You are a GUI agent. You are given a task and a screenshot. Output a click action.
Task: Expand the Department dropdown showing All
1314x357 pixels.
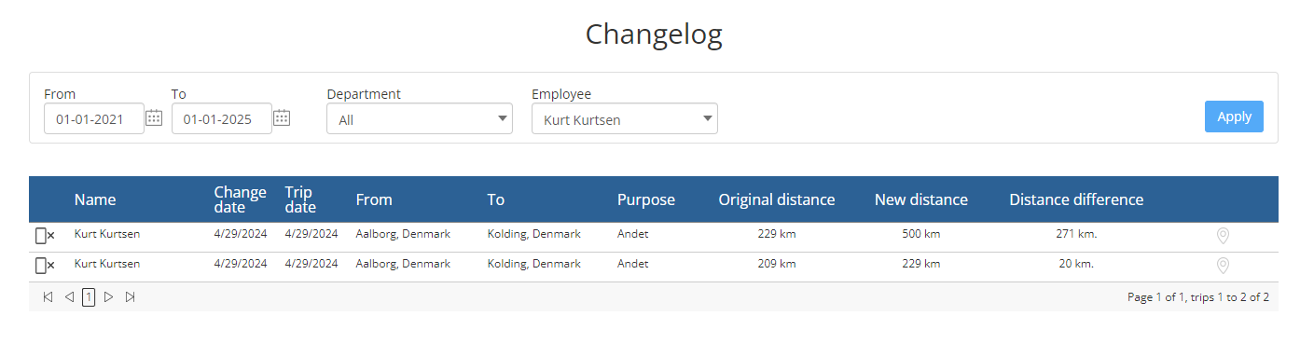[420, 118]
